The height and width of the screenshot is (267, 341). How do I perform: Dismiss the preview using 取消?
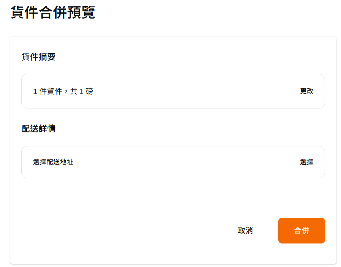(x=245, y=231)
